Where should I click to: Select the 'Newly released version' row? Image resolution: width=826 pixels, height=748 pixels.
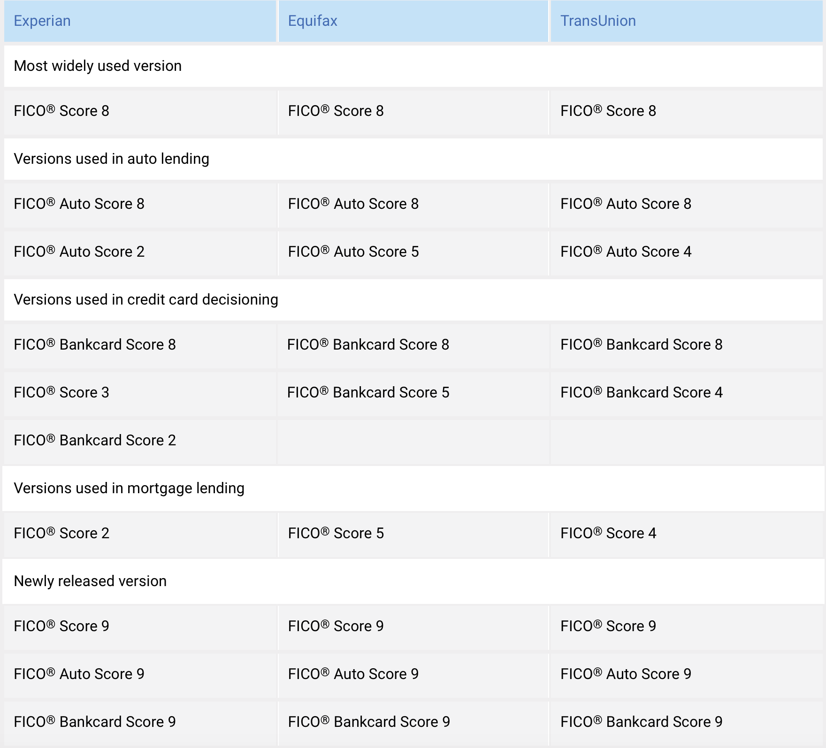coord(413,581)
